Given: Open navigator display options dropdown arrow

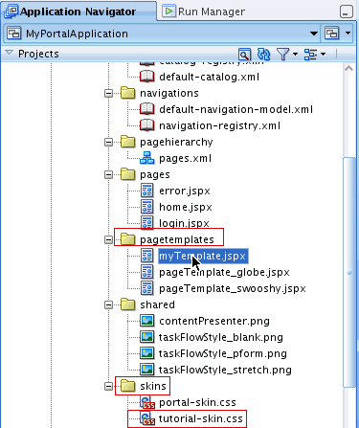Looking at the screenshot, I should [324, 55].
